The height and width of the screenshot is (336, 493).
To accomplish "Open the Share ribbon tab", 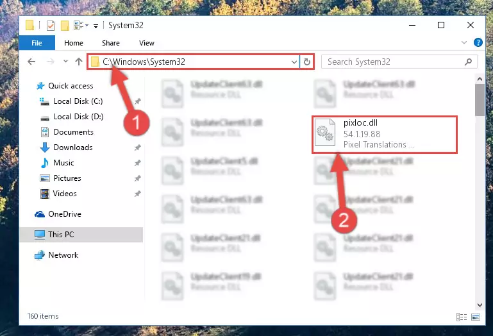I will 111,43.
